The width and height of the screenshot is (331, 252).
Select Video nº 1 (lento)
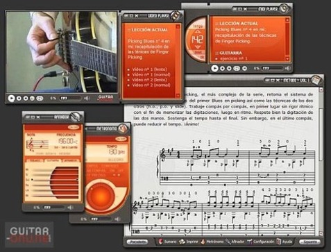(x=149, y=69)
